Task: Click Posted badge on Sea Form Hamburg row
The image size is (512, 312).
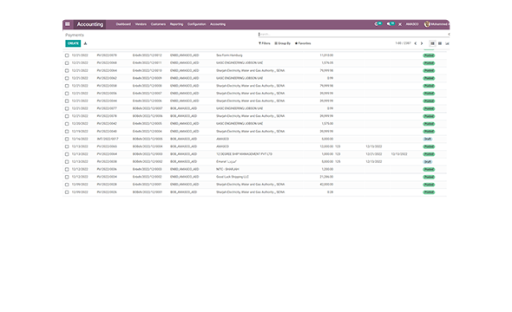Action: [429, 55]
